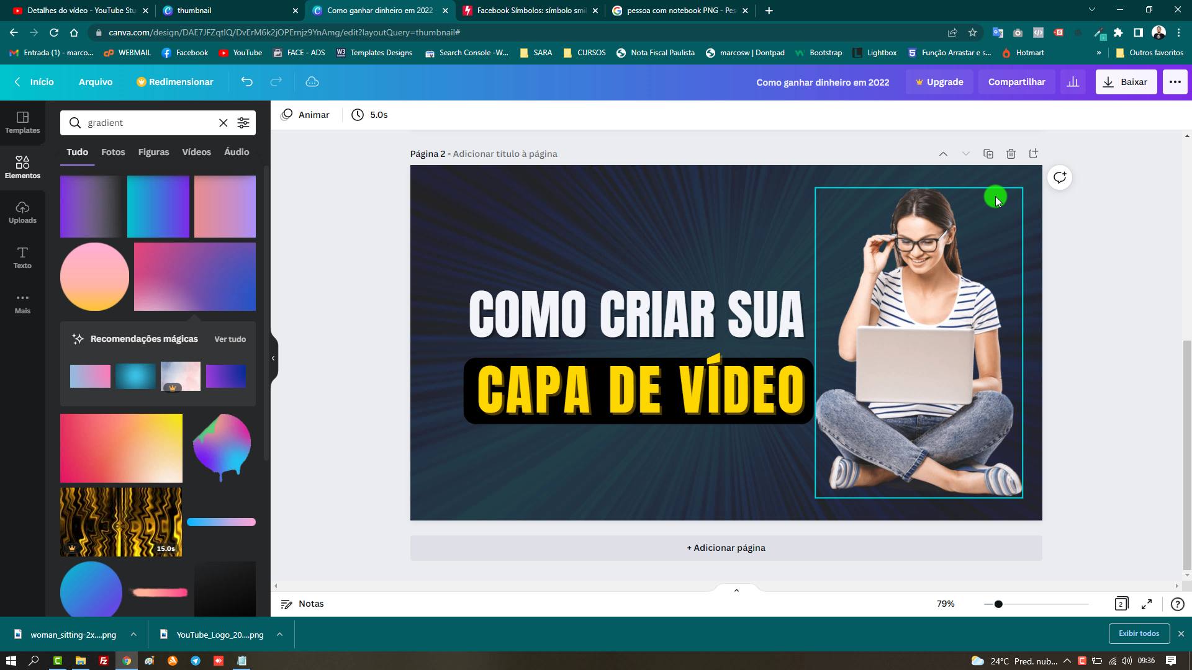Click Adicionar página below canvas
1192x670 pixels.
point(726,548)
